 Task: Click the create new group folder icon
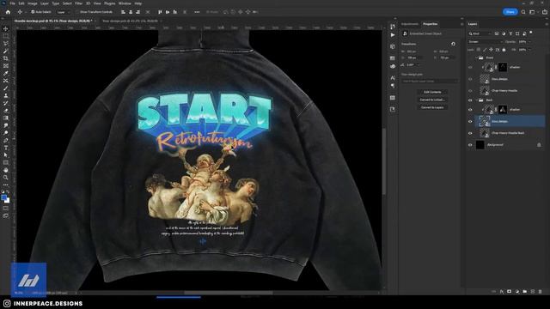525,292
